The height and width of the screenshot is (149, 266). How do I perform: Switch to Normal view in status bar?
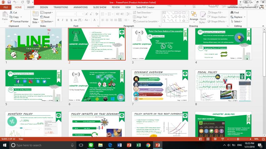tap(201, 139)
